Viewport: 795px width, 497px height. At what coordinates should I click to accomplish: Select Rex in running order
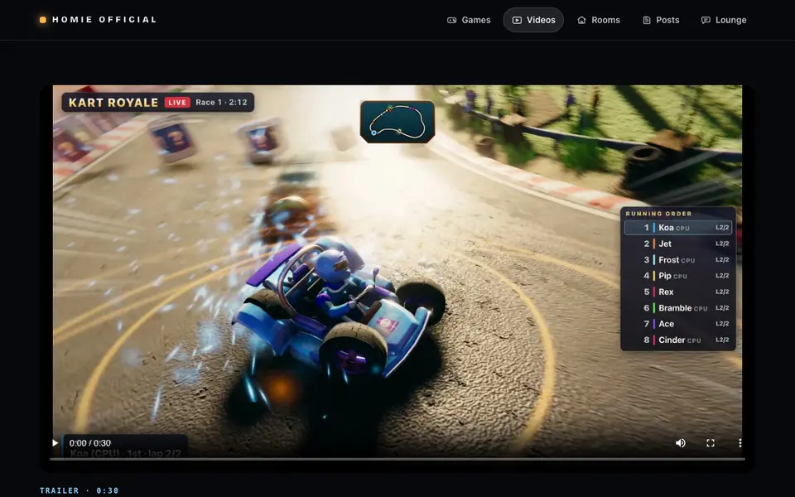[x=678, y=292]
